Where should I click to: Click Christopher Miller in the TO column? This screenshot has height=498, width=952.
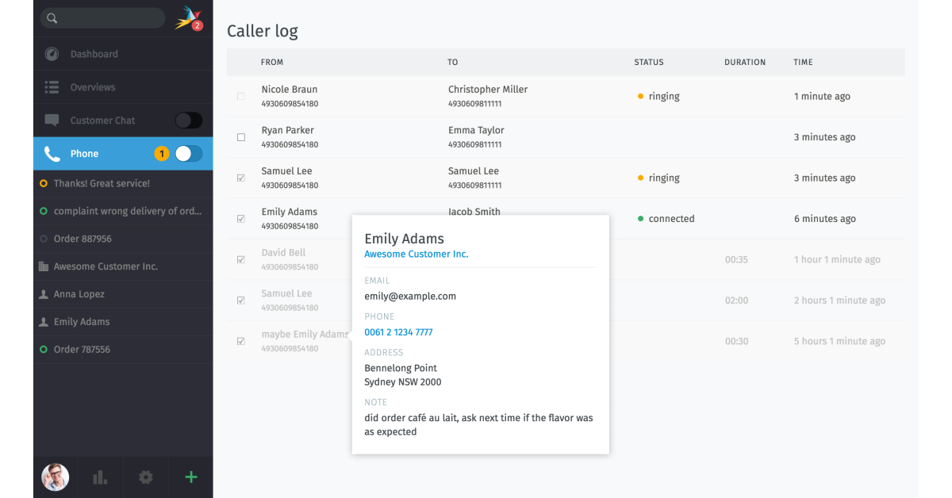[488, 90]
